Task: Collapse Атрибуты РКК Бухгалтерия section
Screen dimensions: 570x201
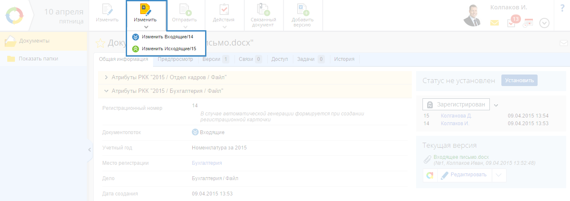Action: 255,91
